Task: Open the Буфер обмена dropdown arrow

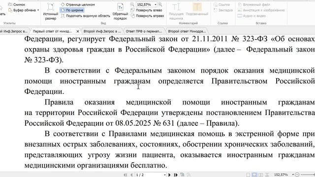Action: pyautogui.click(x=38, y=10)
